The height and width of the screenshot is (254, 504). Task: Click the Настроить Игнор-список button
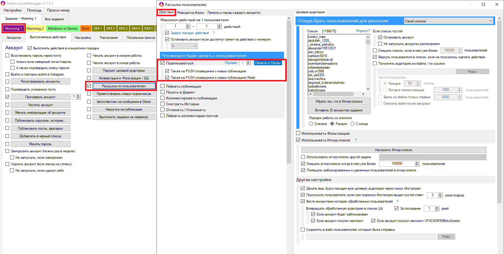pos(394,150)
